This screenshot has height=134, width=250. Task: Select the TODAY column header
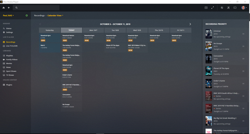click(72, 30)
